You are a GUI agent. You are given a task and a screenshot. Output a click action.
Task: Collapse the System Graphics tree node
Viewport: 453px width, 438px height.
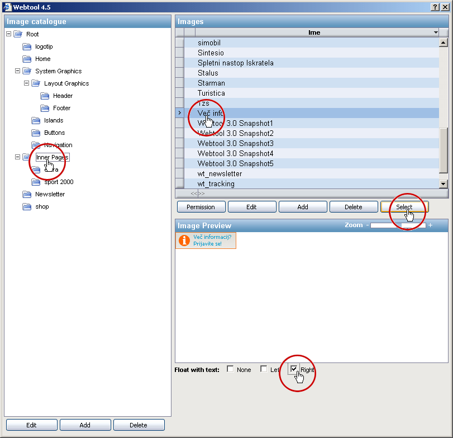pyautogui.click(x=17, y=71)
